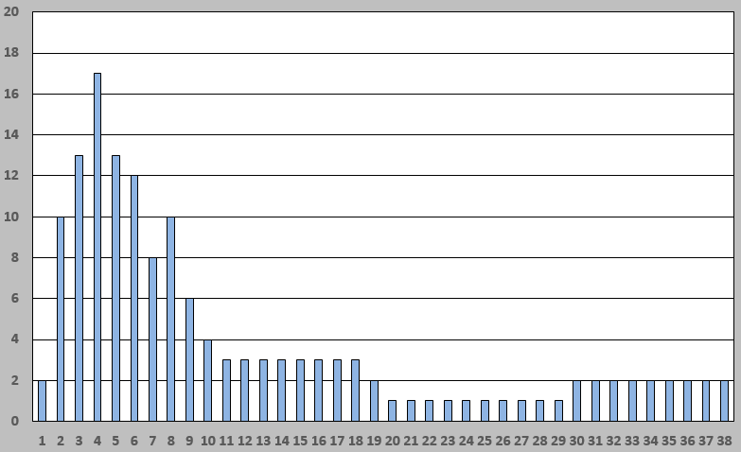Click the bar for category 6
The image size is (741, 452).
click(x=134, y=298)
